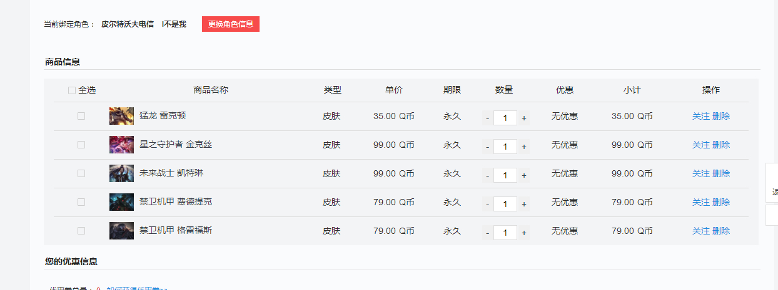The height and width of the screenshot is (290, 778).
Task: Select the checkbox for 未来战士 凯特琳
Action: pyautogui.click(x=81, y=173)
